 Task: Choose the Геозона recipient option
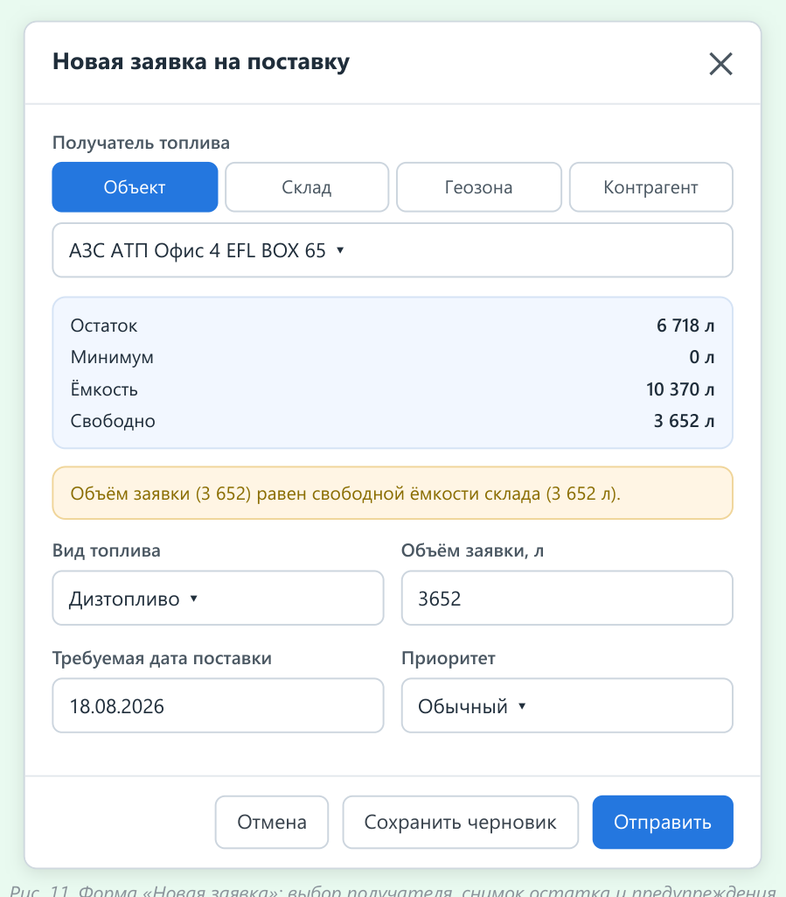click(479, 187)
